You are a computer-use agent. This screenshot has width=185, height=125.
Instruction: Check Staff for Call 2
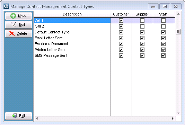(x=163, y=26)
